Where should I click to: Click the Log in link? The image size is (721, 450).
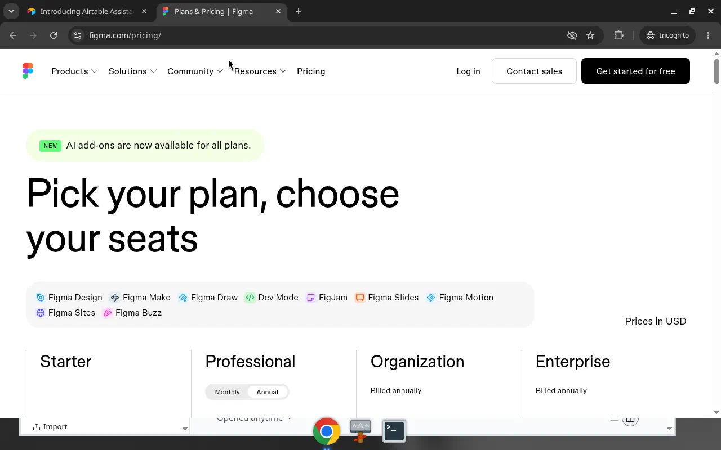[x=468, y=71]
